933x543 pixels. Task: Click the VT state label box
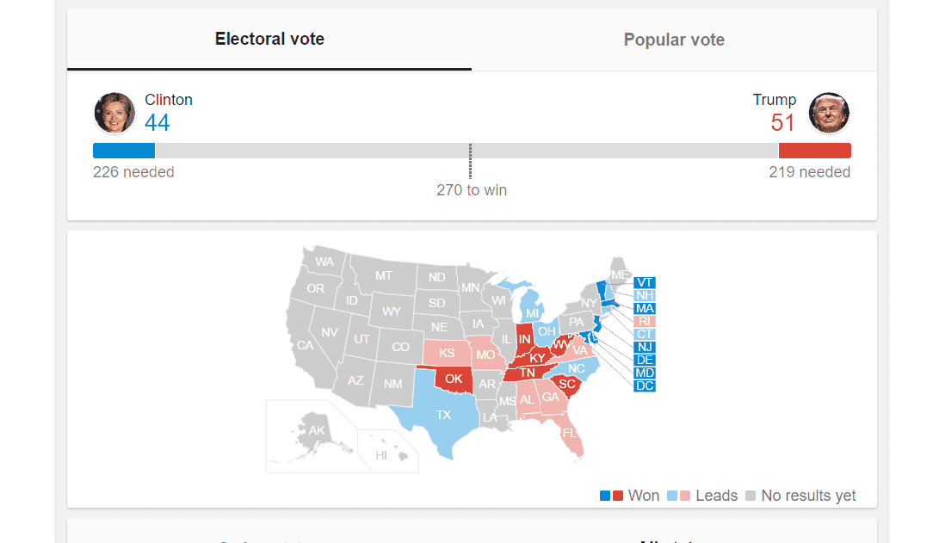pyautogui.click(x=645, y=282)
